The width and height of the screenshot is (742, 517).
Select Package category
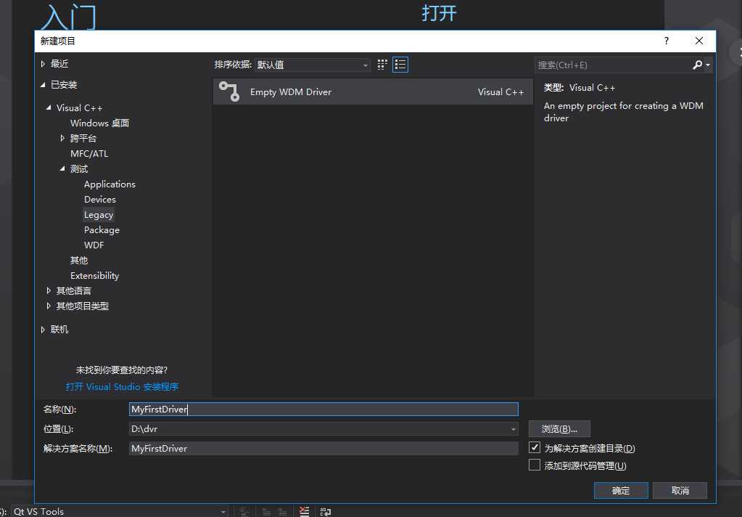[x=102, y=230]
